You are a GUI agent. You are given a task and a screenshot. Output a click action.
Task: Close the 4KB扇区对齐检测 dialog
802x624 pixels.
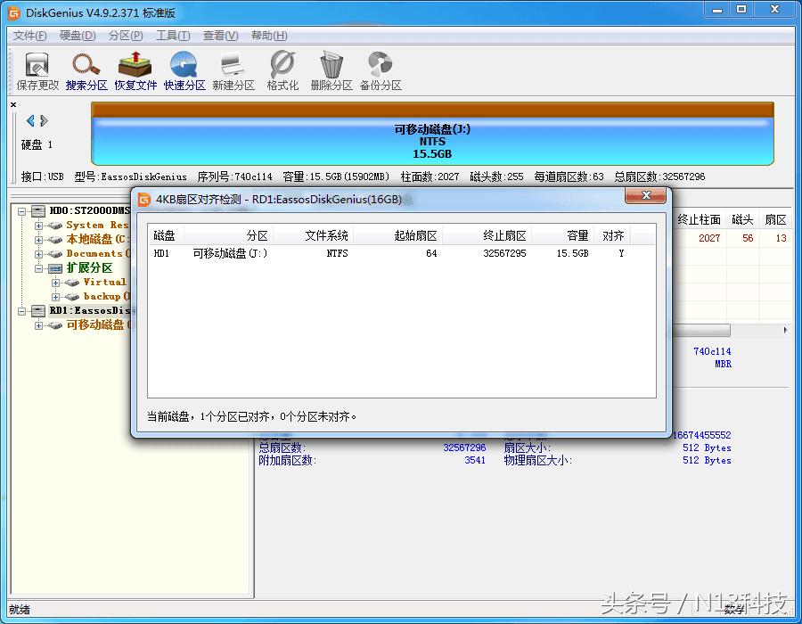point(646,196)
